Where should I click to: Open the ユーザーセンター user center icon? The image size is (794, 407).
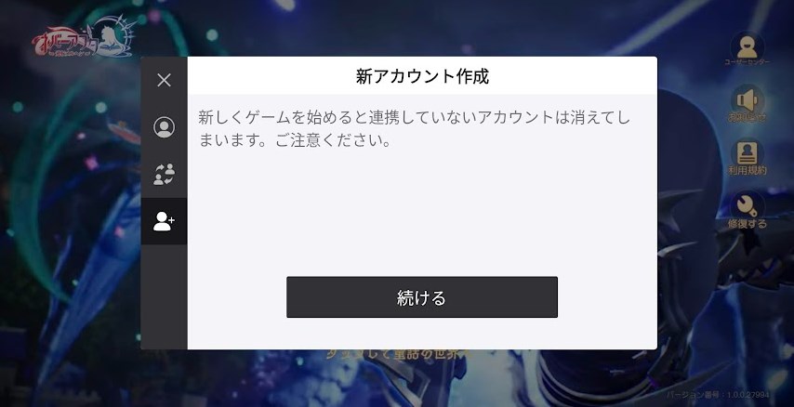click(x=747, y=46)
